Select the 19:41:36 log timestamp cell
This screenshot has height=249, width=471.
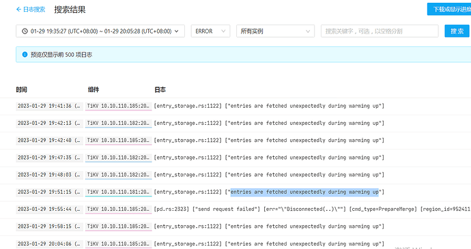tap(49, 106)
